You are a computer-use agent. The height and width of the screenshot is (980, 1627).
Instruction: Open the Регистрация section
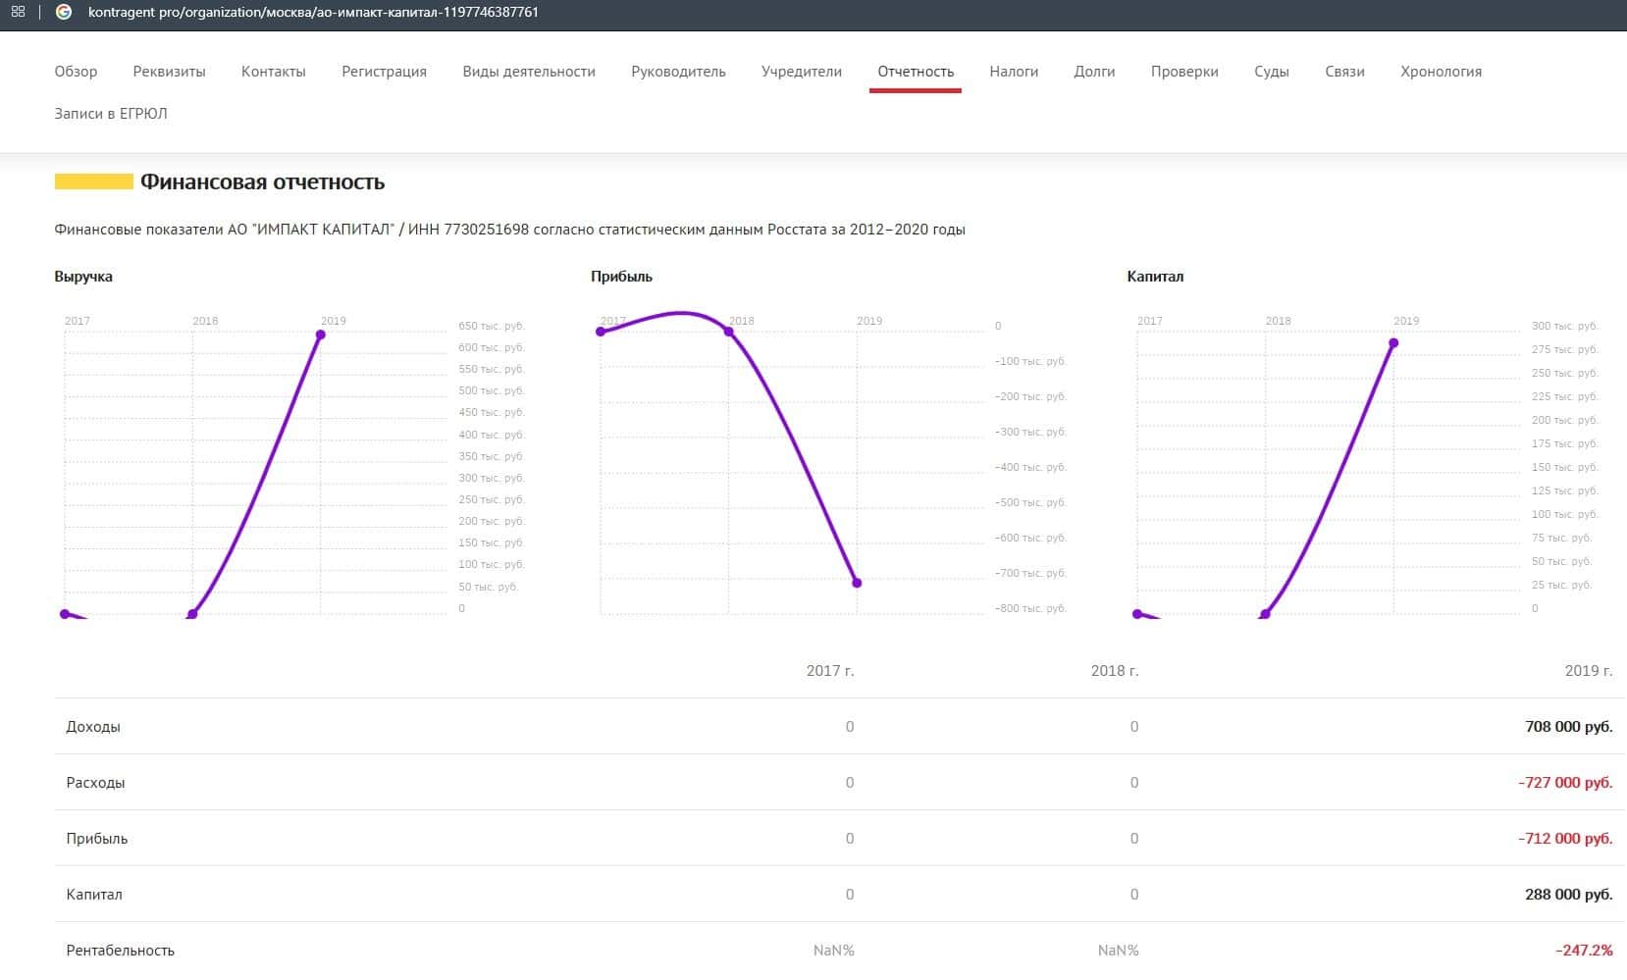(x=384, y=72)
